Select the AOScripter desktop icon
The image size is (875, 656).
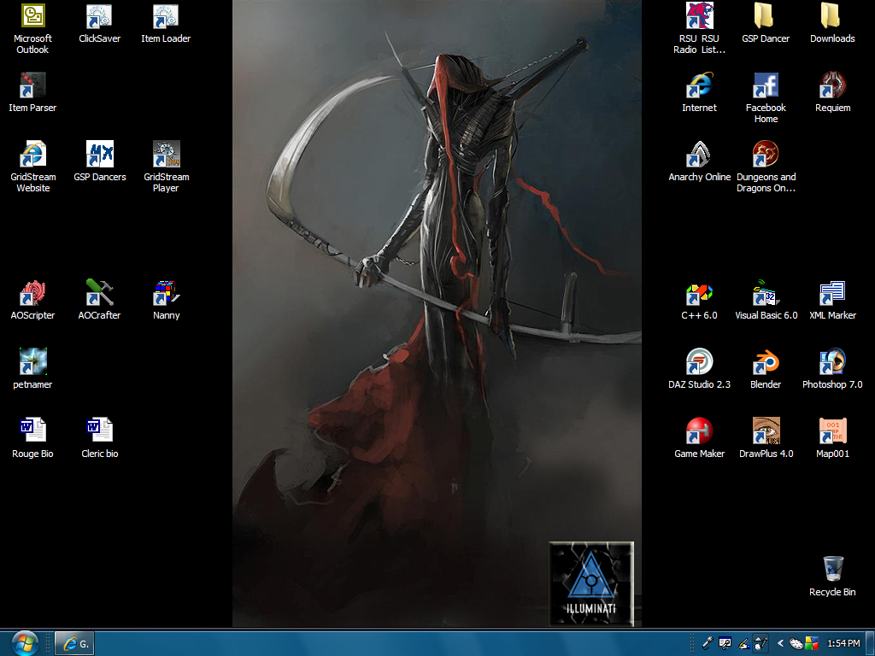(x=32, y=294)
